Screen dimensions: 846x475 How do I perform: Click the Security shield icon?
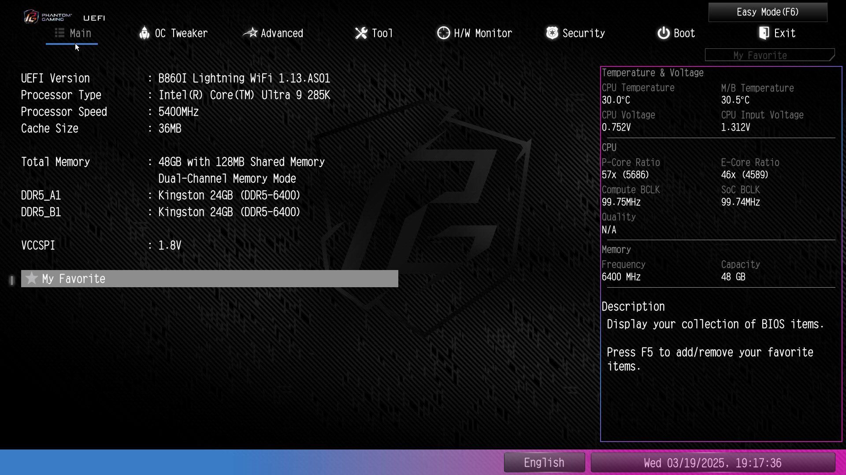(x=552, y=33)
